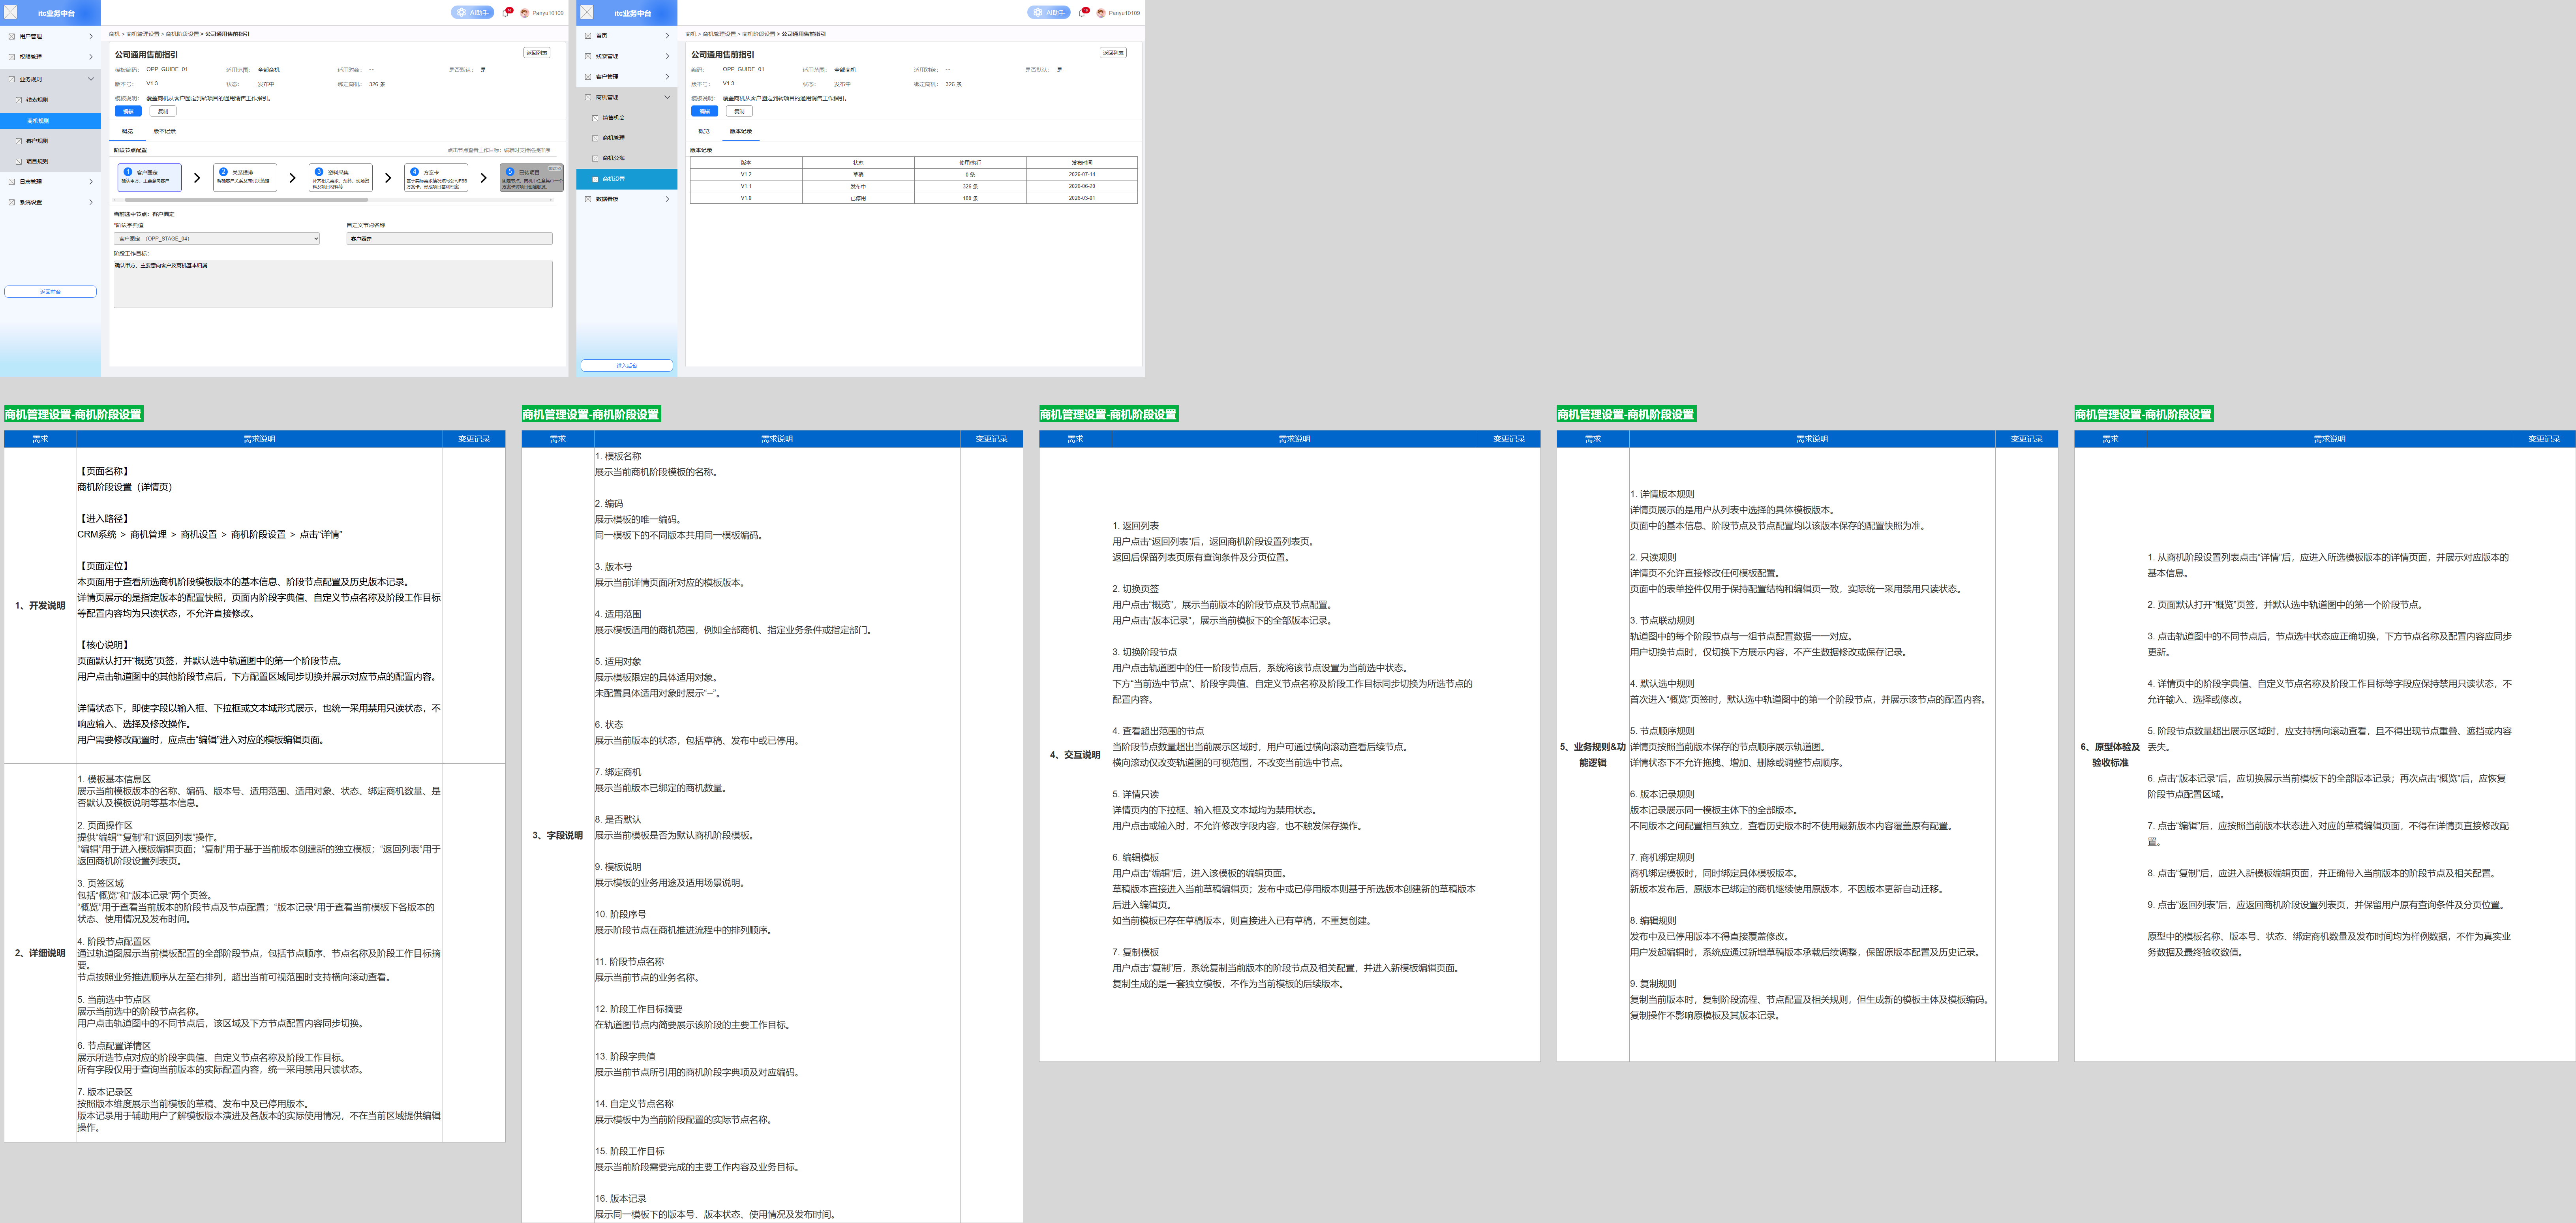Click the 用户管理 sidebar icon
Image resolution: width=2576 pixels, height=1223 pixels.
[12, 36]
